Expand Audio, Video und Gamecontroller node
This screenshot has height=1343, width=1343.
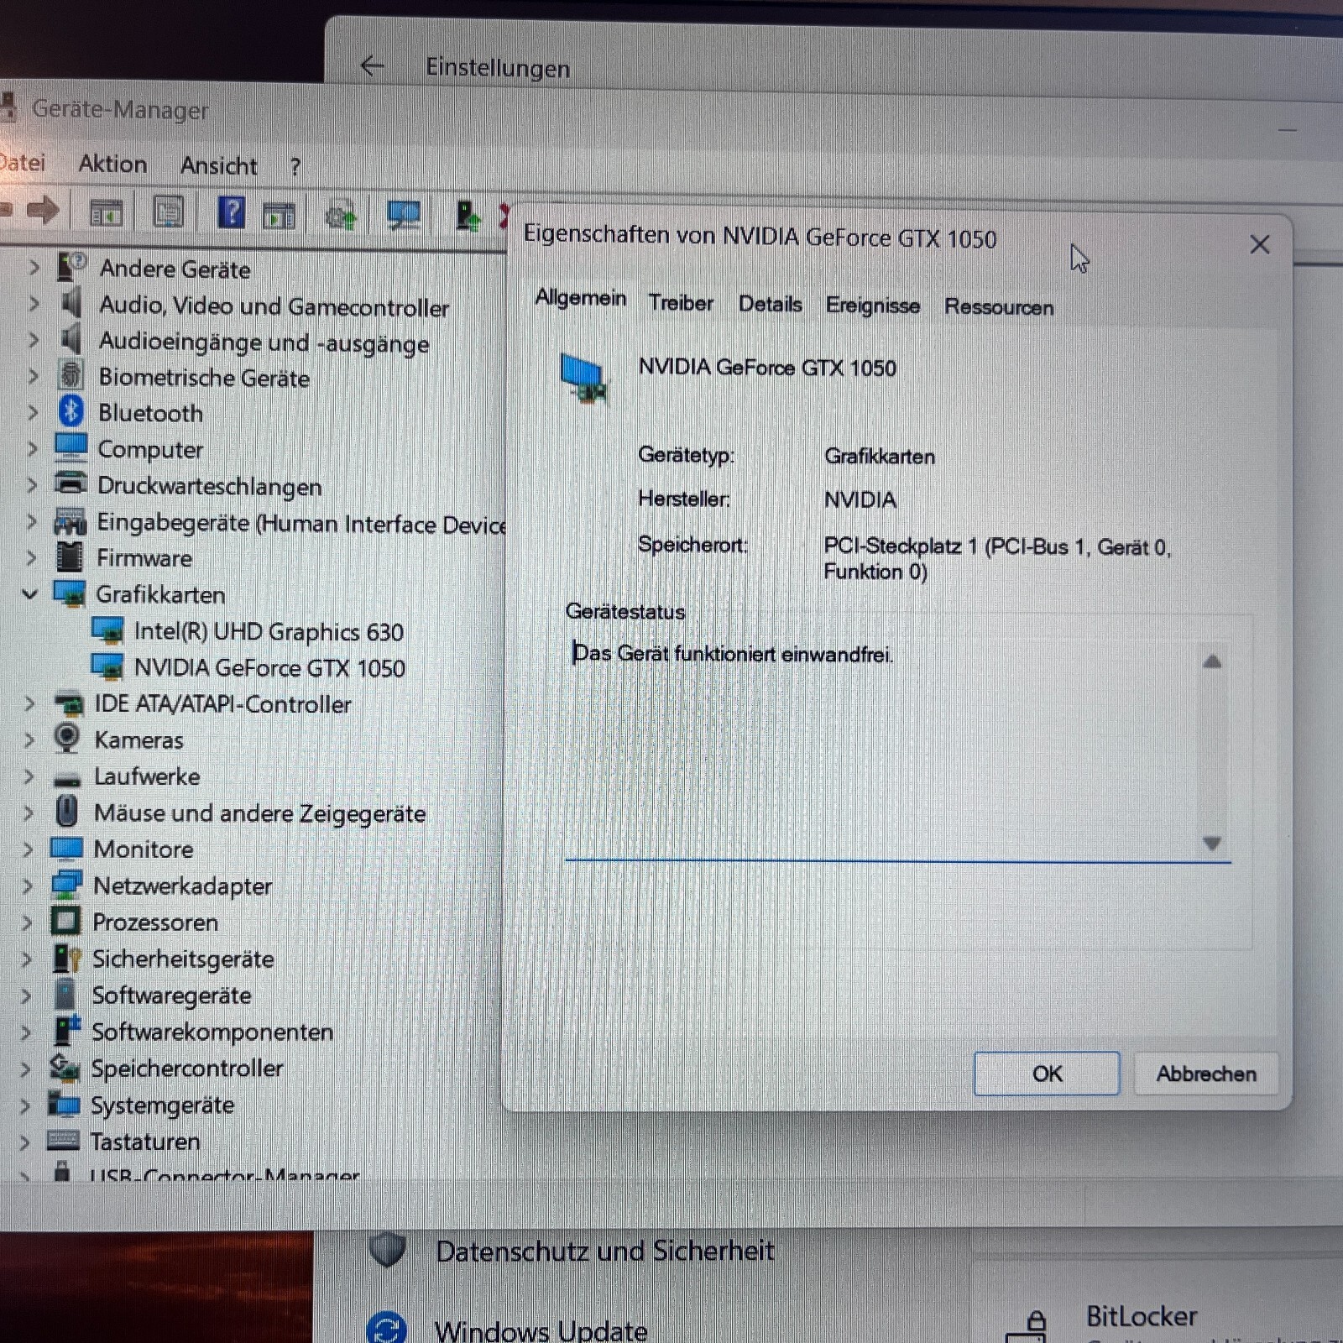point(34,303)
